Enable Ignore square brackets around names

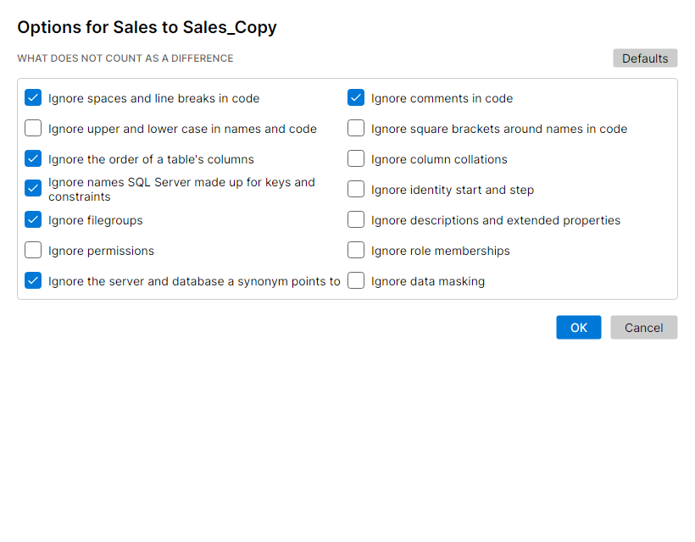[x=356, y=129]
